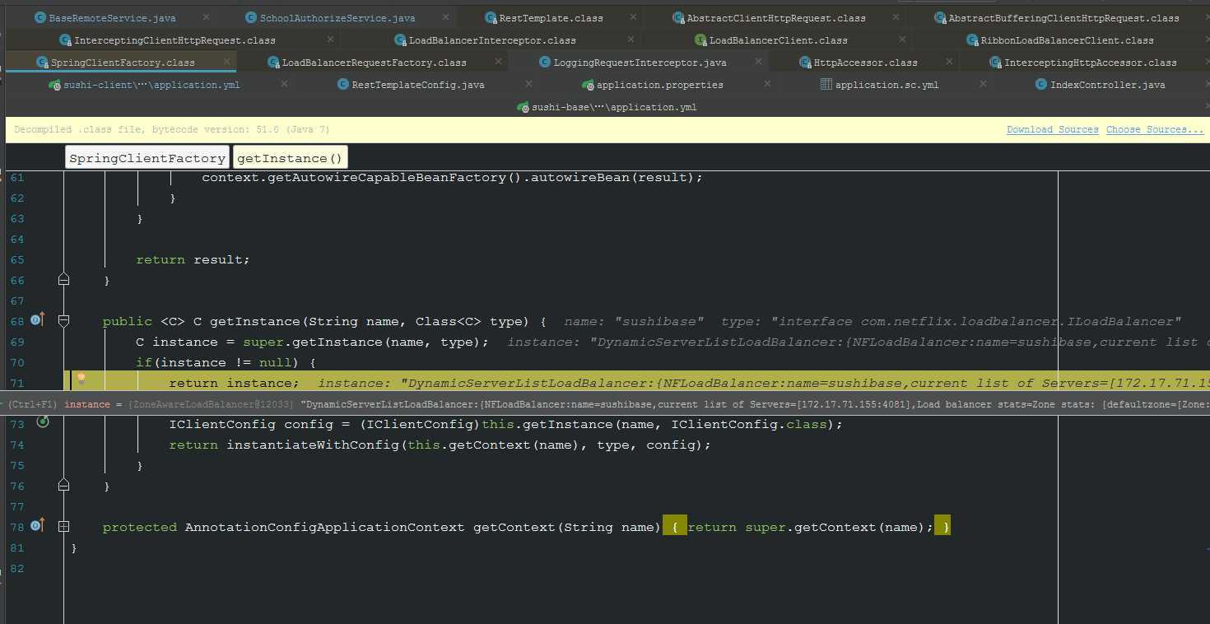Click 'AnnotationConfigApplicationContext' on line 78
Screen dimensions: 1210x624
tap(325, 527)
